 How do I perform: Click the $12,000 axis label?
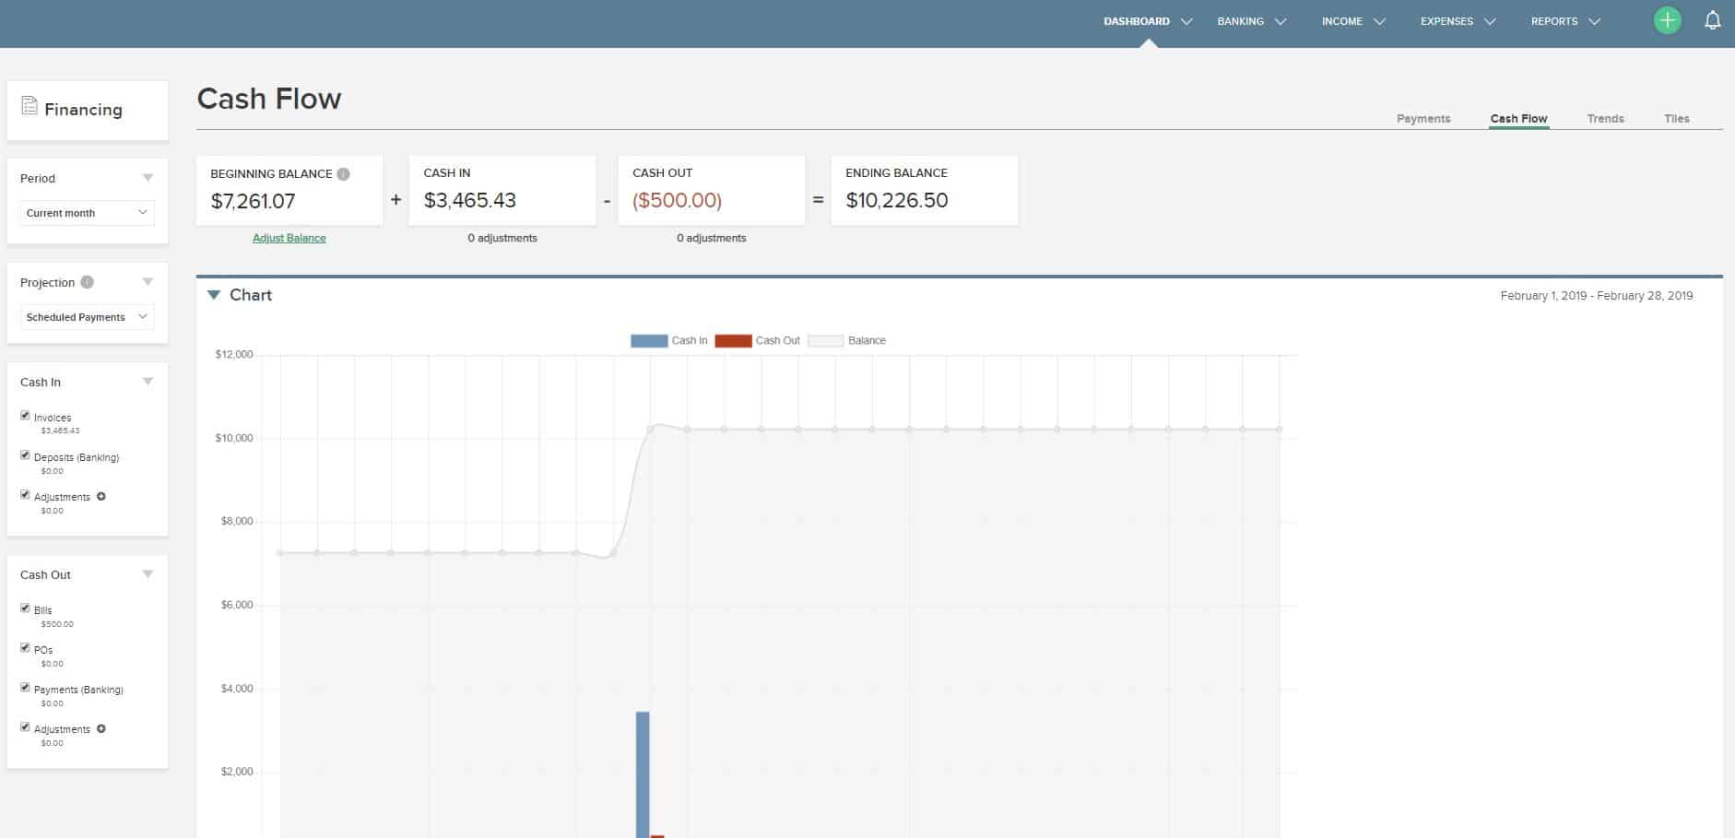pos(234,354)
